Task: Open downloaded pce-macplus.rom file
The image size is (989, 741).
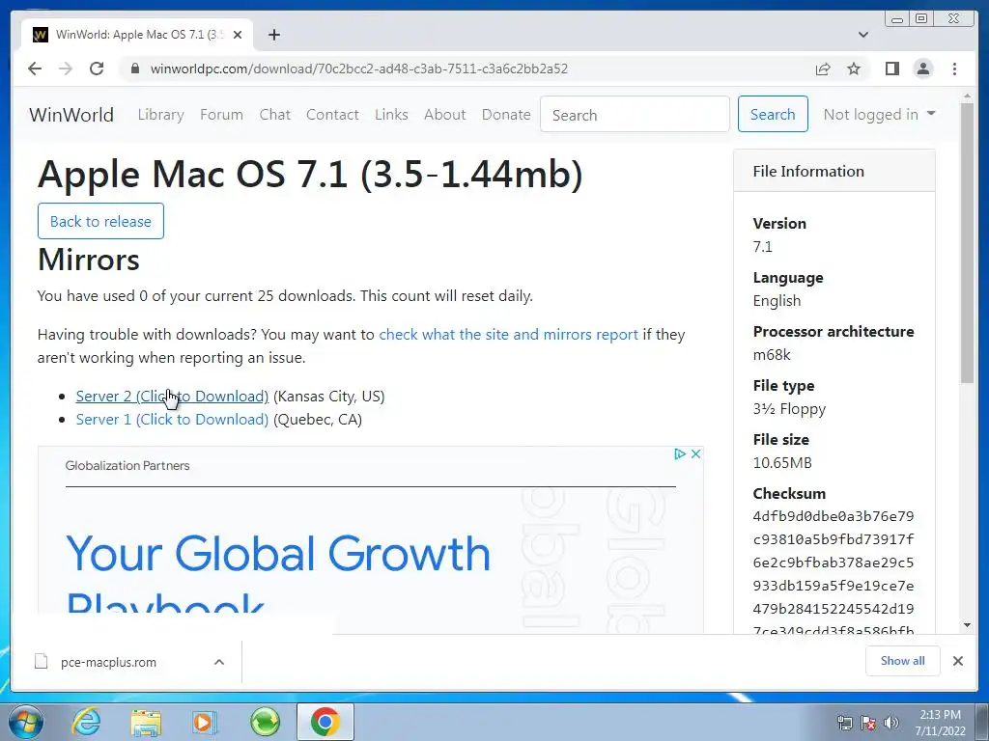Action: point(108,662)
